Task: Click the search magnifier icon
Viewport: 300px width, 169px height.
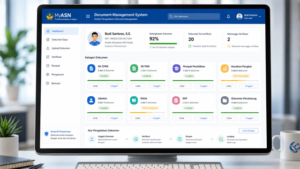Action: tap(171, 16)
